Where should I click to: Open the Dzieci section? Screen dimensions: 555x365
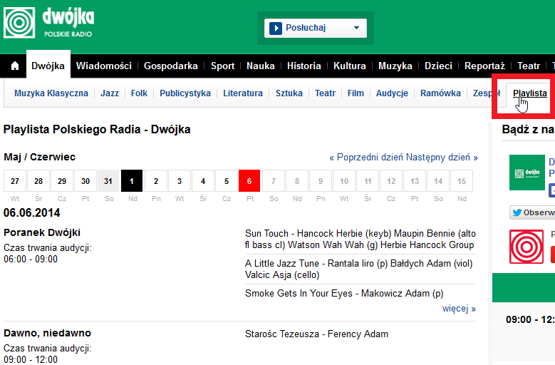(x=438, y=66)
